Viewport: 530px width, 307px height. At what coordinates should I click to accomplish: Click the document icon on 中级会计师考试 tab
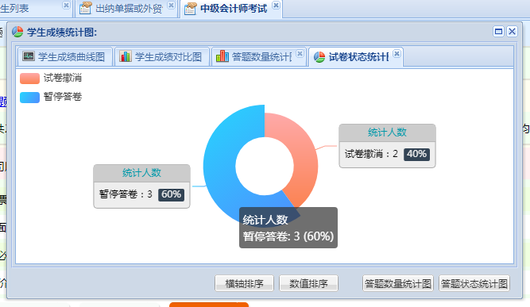click(190, 8)
